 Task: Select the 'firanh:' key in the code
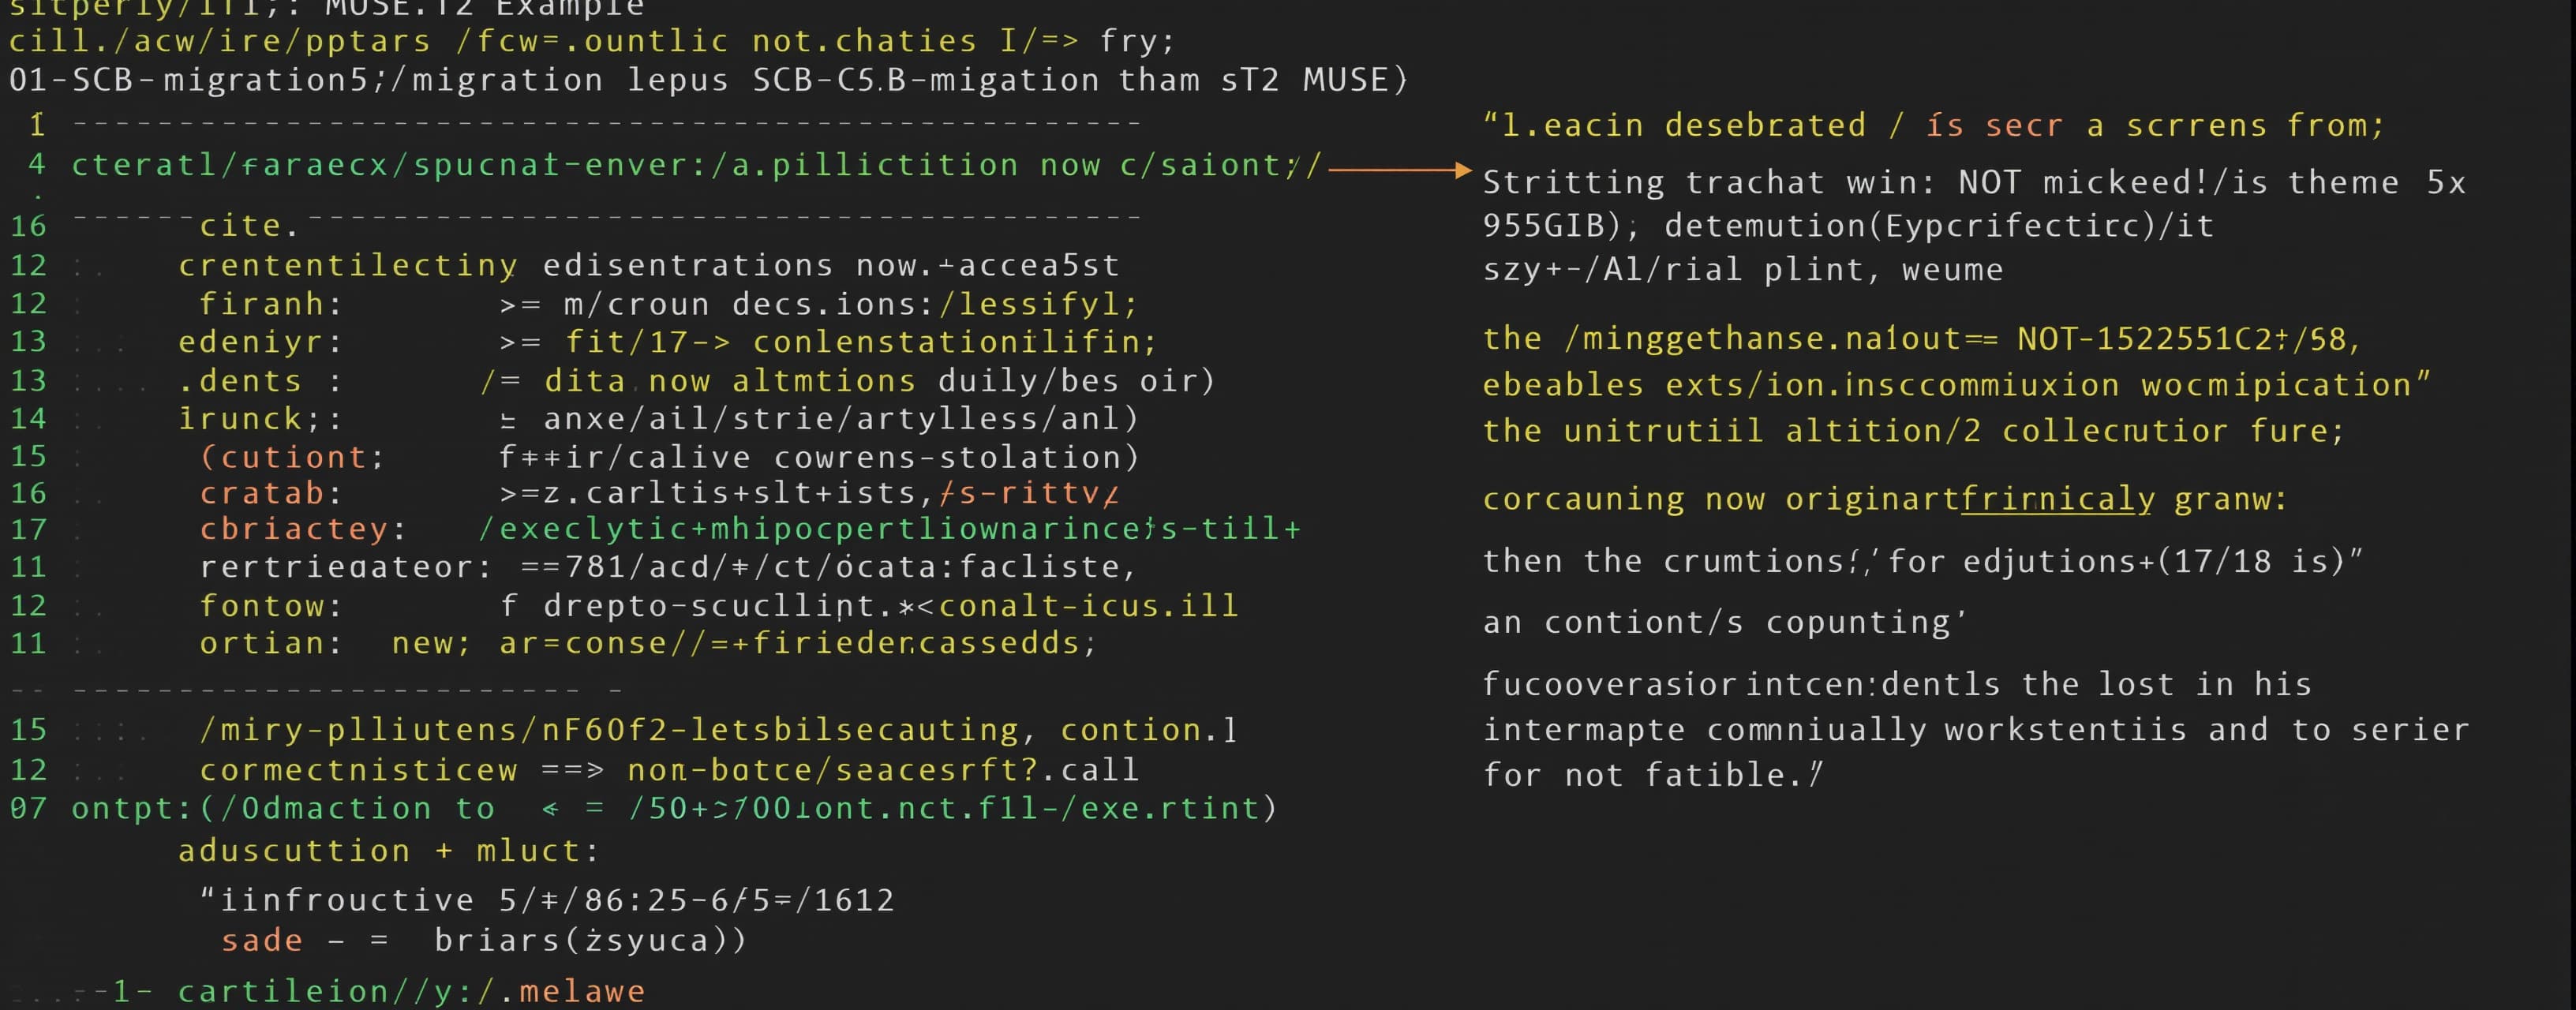point(270,303)
